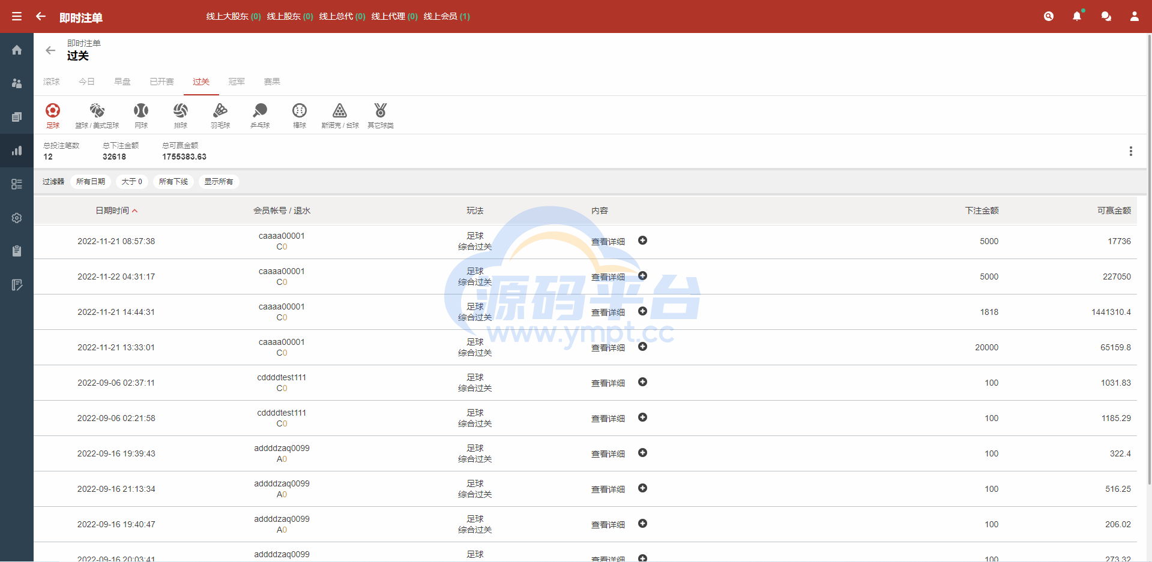Open 线上股东 (0) in the header
Screen dimensions: 1152x562
(290, 16)
